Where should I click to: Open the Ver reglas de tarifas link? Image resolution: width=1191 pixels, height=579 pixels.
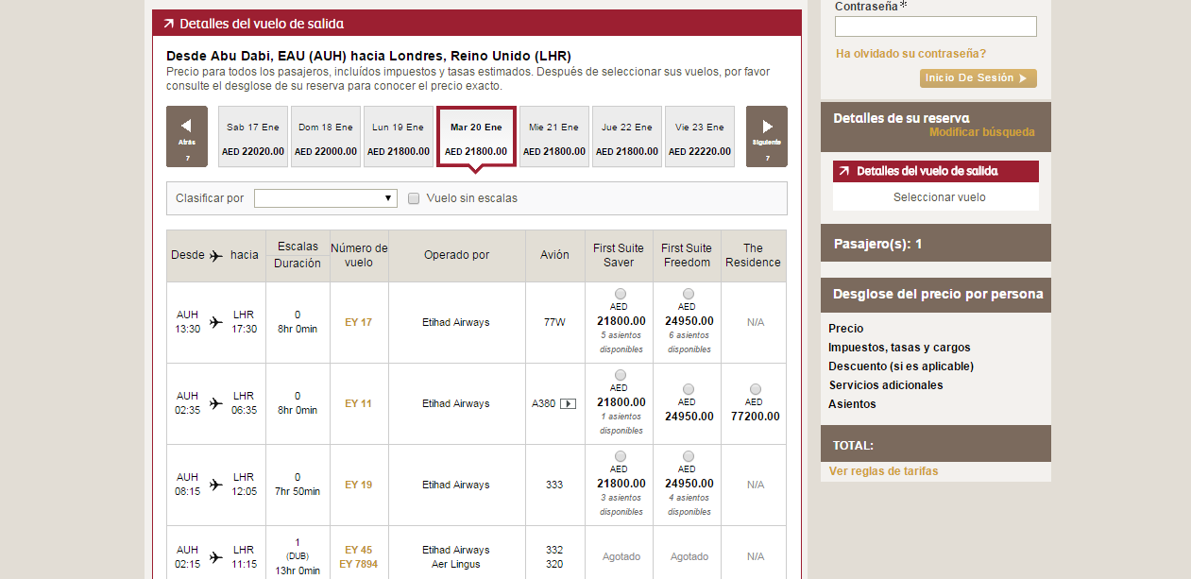(x=883, y=471)
